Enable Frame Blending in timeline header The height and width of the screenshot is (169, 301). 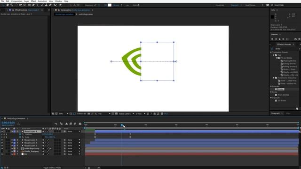tap(71, 124)
